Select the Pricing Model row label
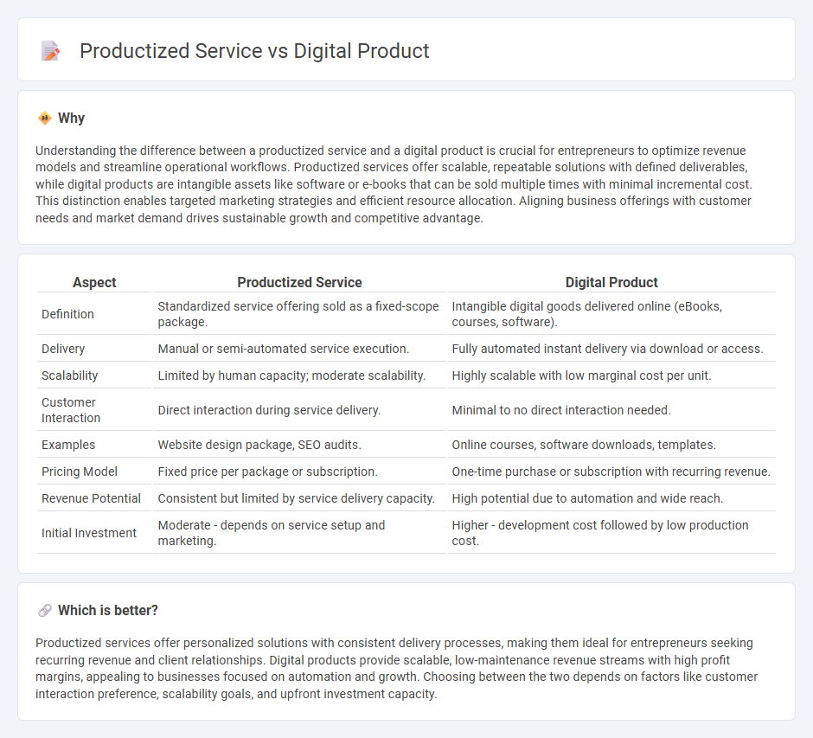 (x=80, y=472)
